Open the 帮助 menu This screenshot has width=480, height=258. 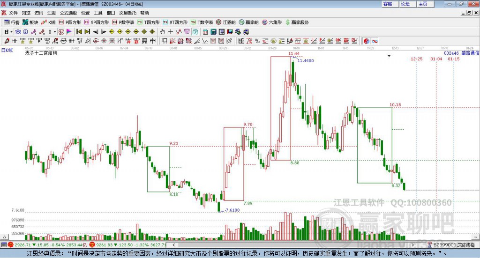click(x=144, y=13)
